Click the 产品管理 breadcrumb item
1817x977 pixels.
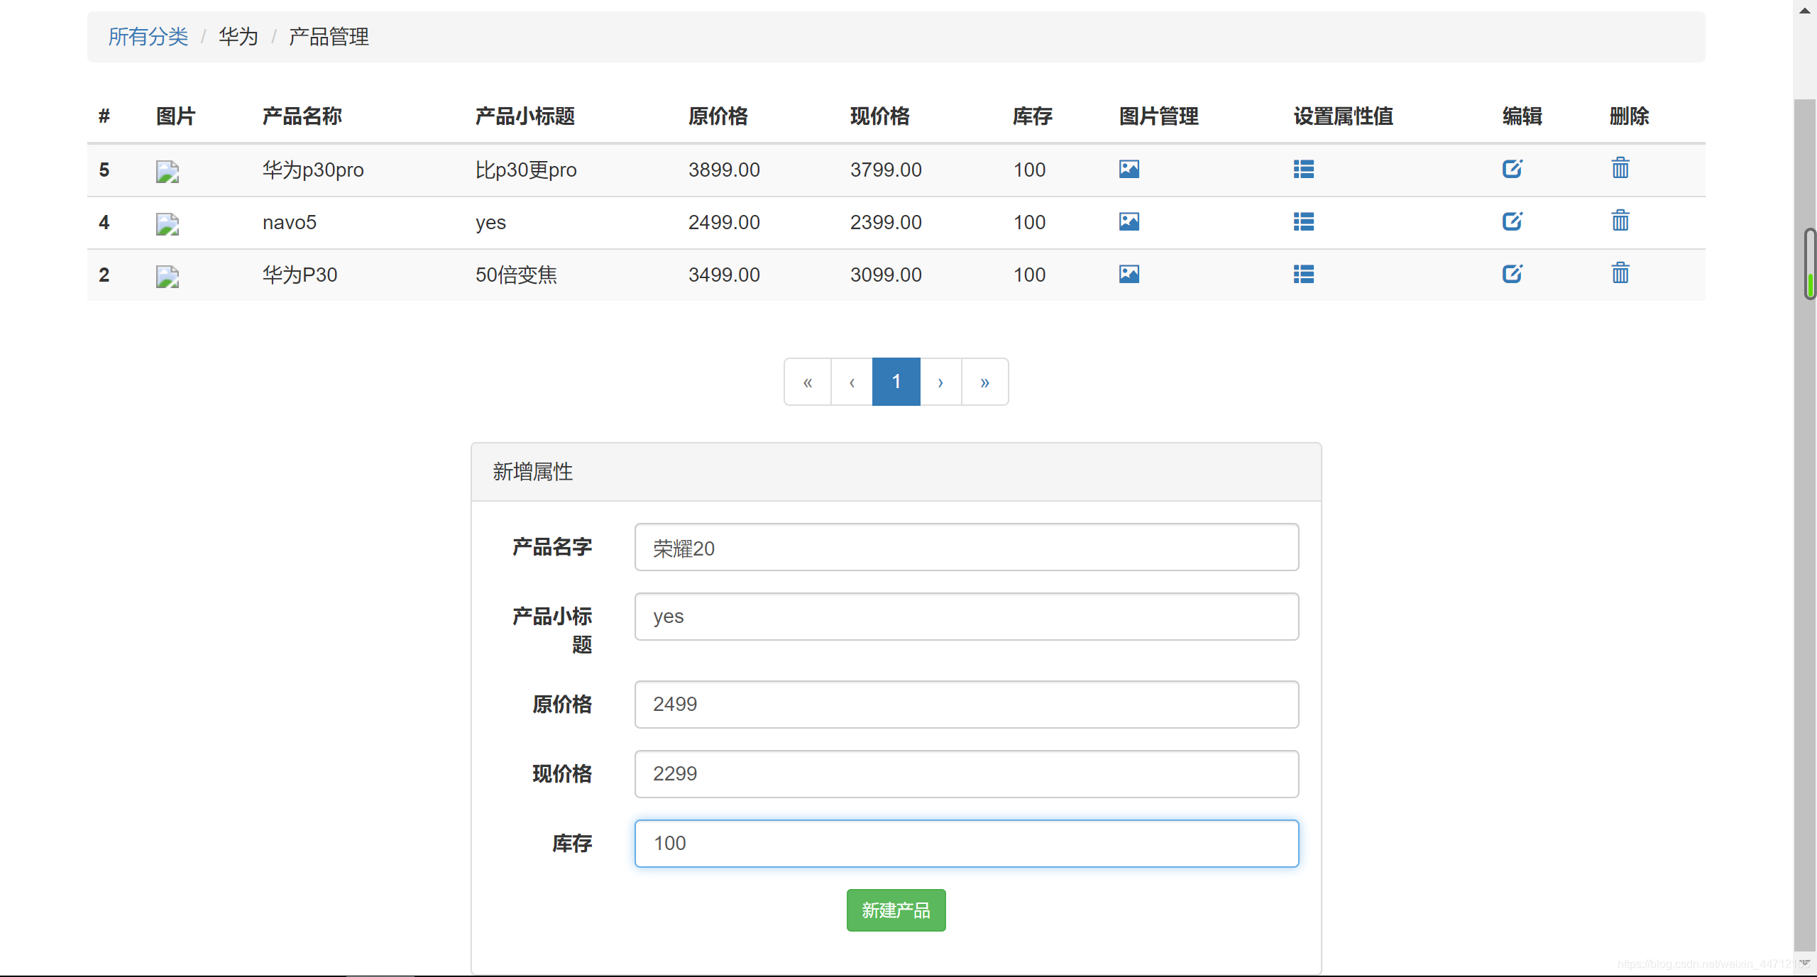pos(329,37)
